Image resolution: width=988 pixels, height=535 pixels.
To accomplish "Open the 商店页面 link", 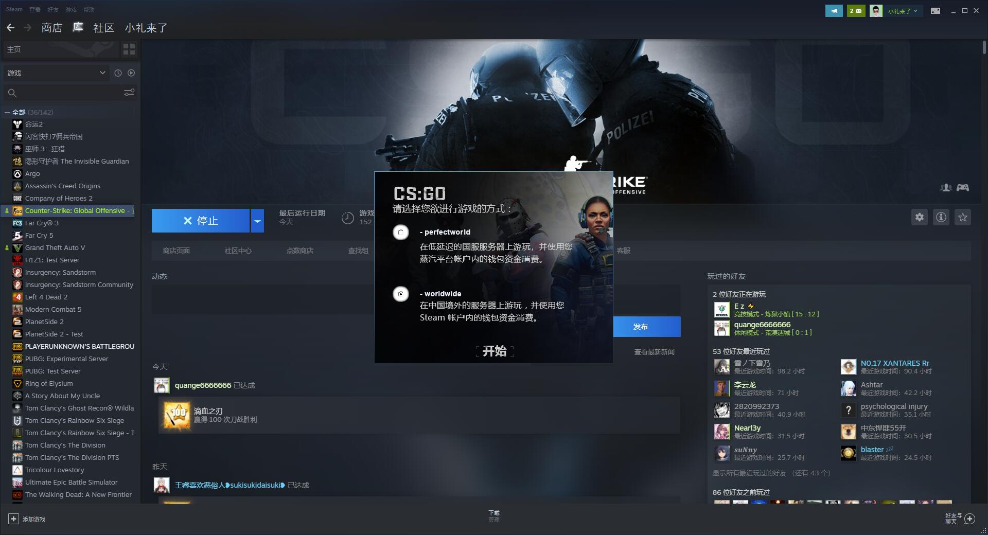I will pos(177,251).
